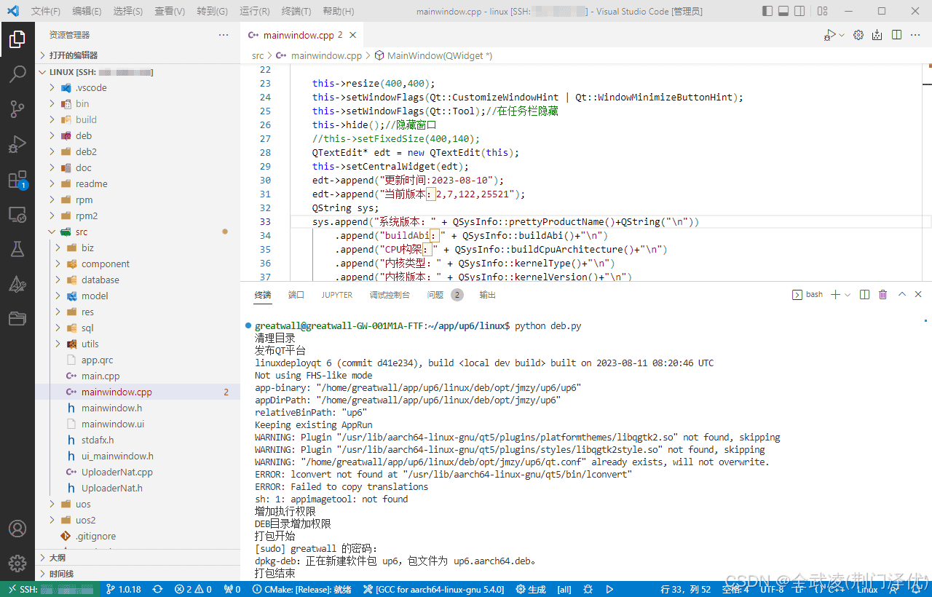This screenshot has width=932, height=597.
Task: Open the Remote Explorer view
Action: click(x=17, y=215)
